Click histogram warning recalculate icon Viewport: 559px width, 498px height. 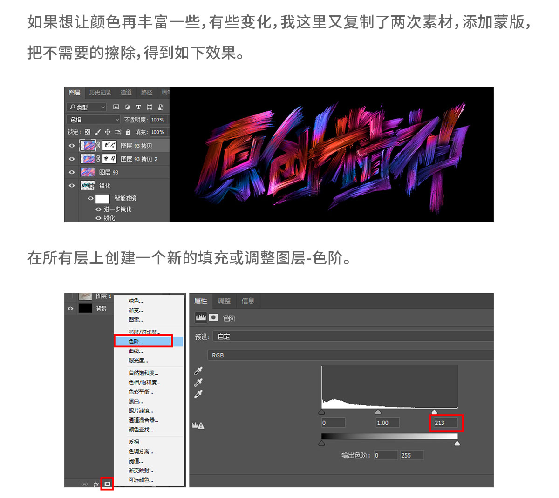(198, 425)
